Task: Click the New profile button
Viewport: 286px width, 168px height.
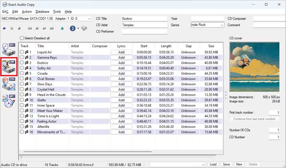Action: [239, 164]
